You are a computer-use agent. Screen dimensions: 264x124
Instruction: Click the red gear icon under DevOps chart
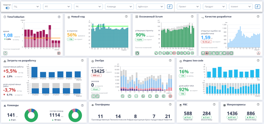click(170, 96)
